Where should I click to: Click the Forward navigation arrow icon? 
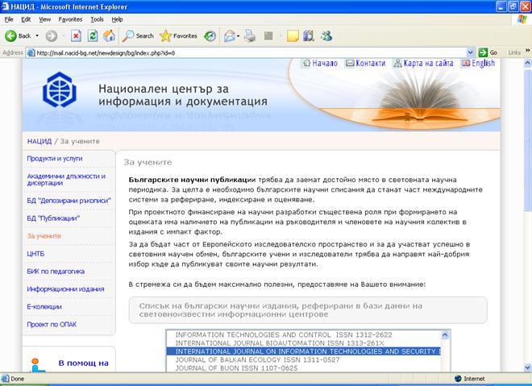52,35
